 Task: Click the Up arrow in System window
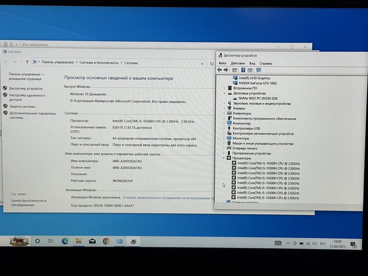click(x=27, y=62)
